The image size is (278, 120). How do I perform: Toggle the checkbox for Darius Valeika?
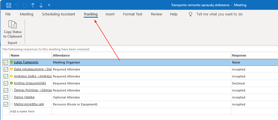(x=6, y=97)
